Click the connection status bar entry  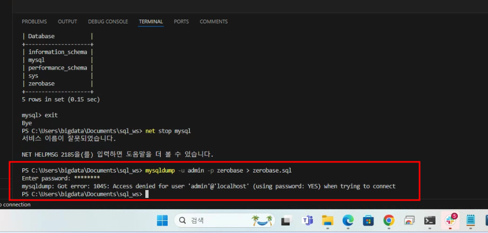[x=15, y=205]
